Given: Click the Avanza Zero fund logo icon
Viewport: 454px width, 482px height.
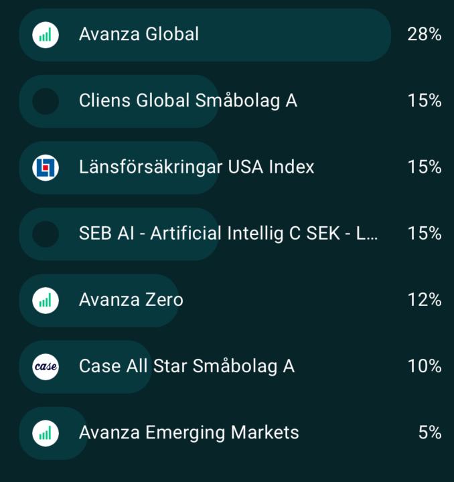Looking at the screenshot, I should [46, 300].
